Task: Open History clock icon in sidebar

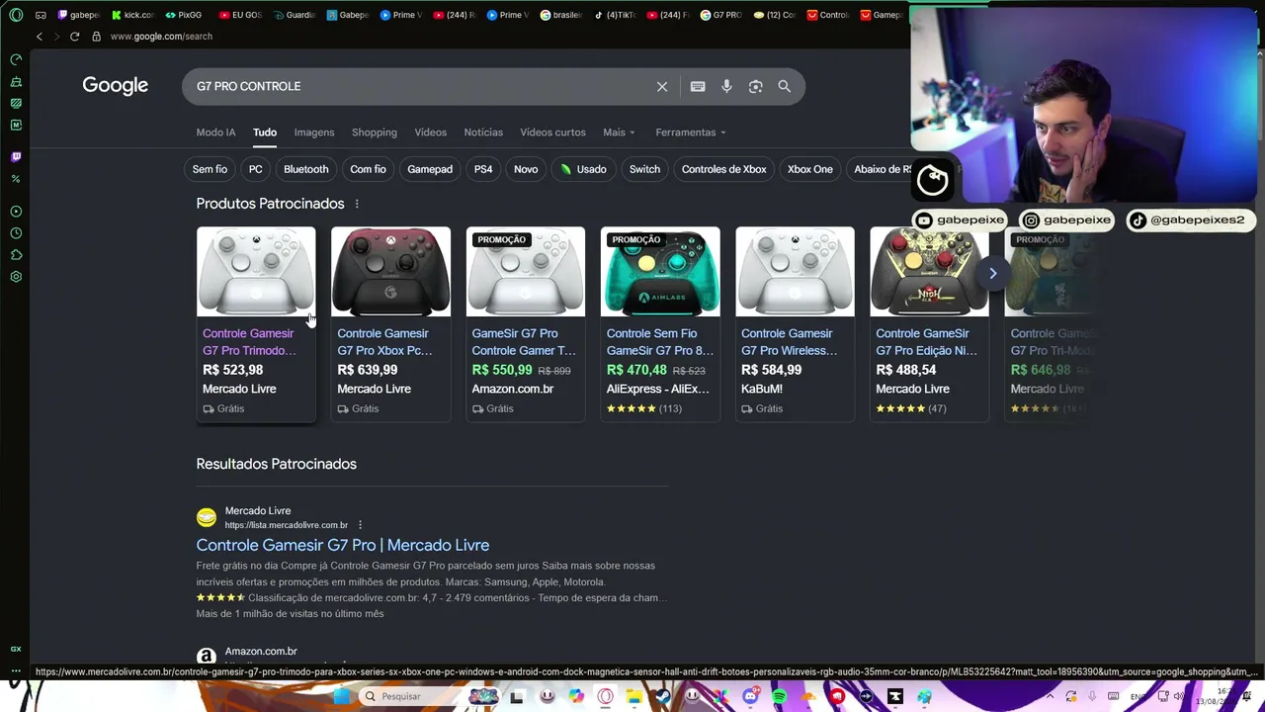Action: pos(16,233)
